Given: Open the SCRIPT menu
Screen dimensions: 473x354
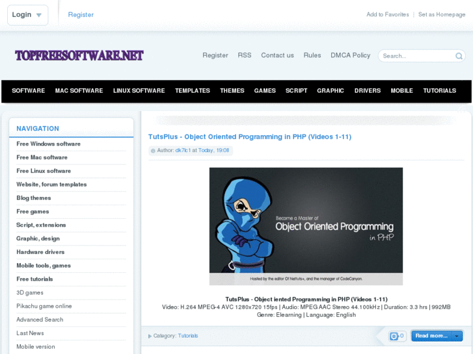Looking at the screenshot, I should coord(297,91).
